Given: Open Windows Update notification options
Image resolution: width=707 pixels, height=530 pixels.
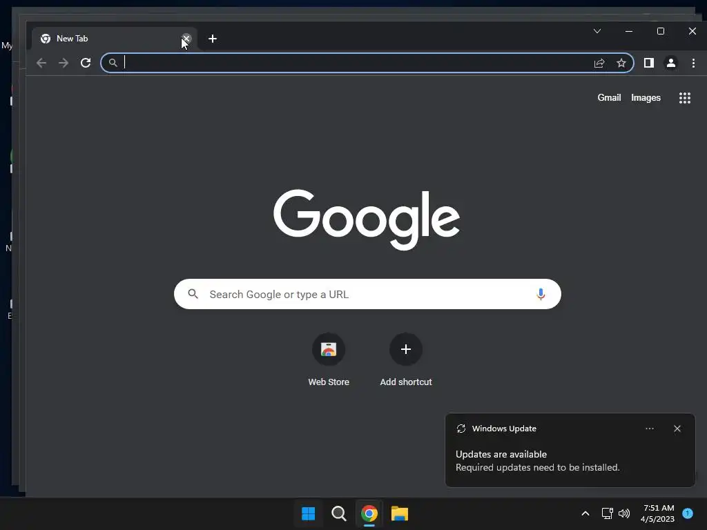Looking at the screenshot, I should tap(650, 429).
